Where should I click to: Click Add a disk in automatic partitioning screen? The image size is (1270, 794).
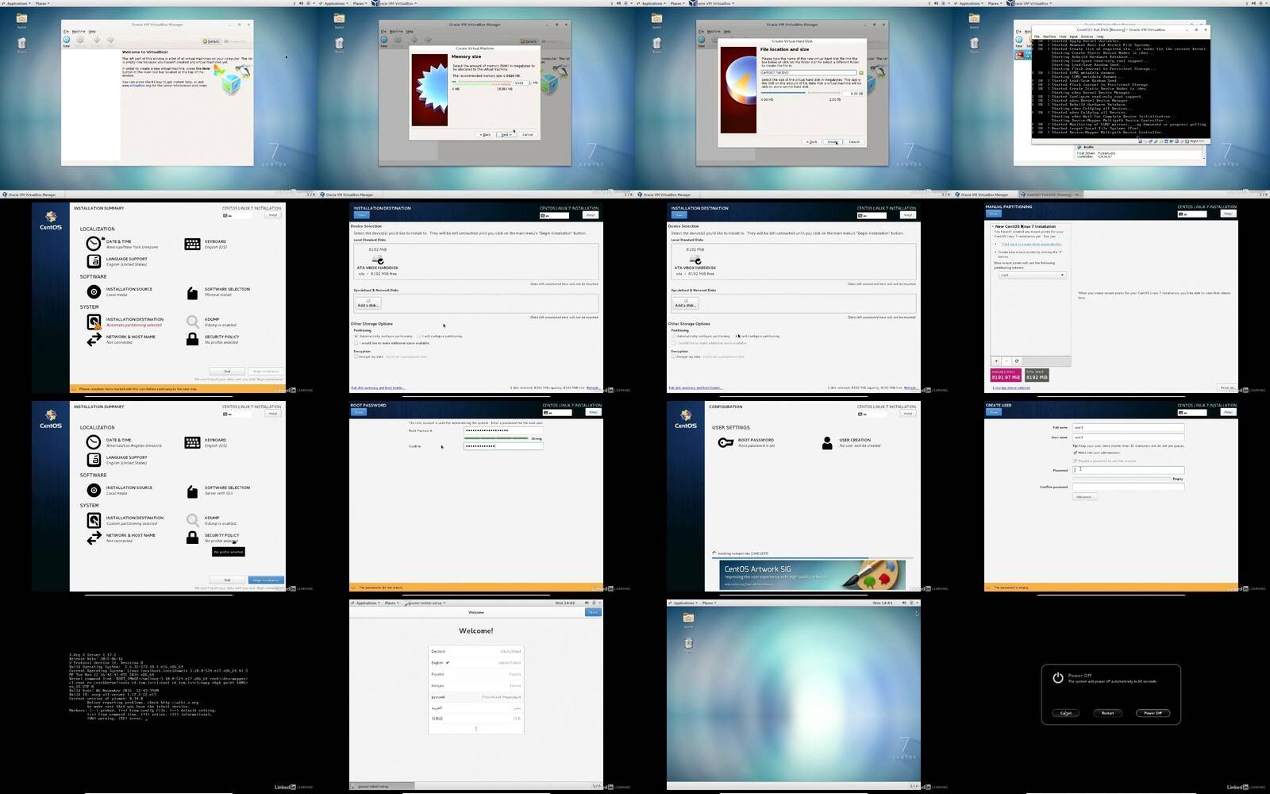(x=368, y=305)
